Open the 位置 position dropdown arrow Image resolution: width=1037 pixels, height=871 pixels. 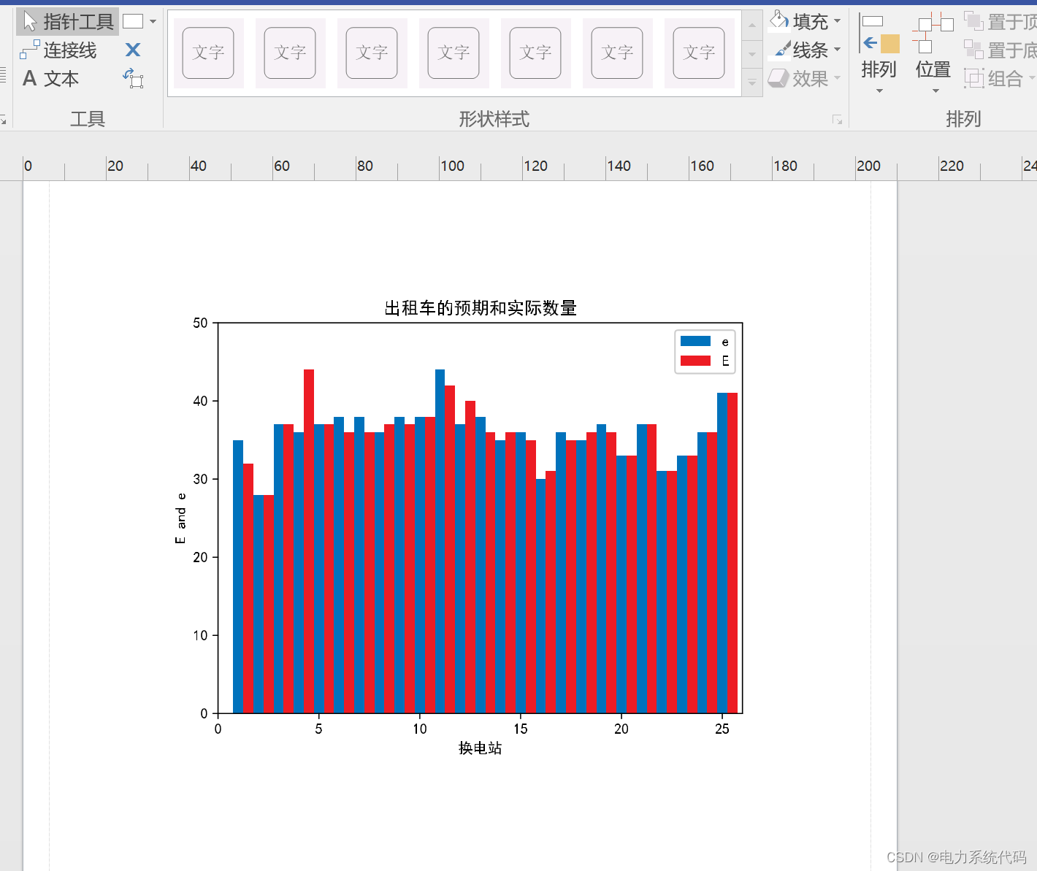click(x=933, y=89)
